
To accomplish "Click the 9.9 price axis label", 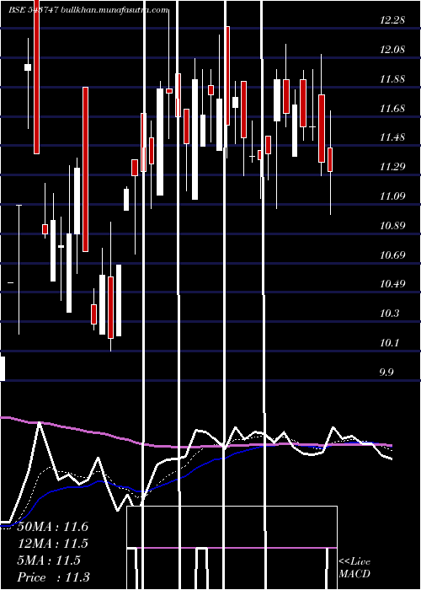I will [x=386, y=373].
